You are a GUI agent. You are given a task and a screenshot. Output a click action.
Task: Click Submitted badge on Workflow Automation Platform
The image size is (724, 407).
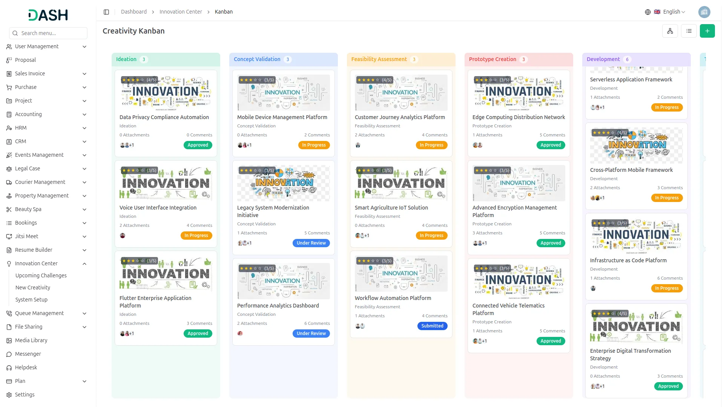432,326
